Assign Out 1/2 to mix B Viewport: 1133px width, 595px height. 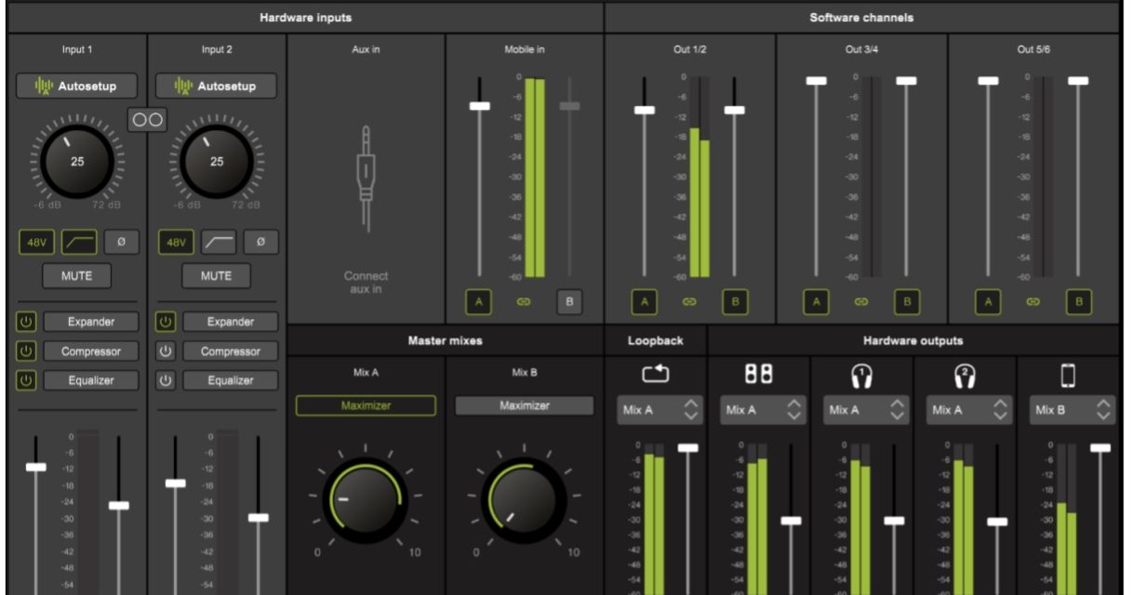735,302
